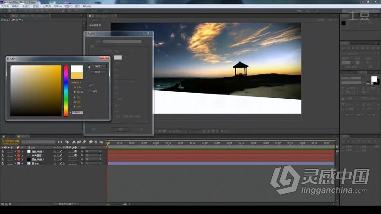Click OK button in color picker dialog
Screen dimensions: 381x214
coord(97,66)
